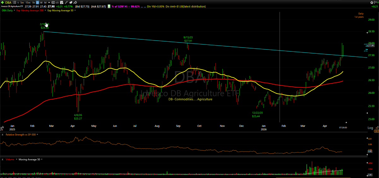This screenshot has width=379, height=178.
Task: Click the Ask $27.87 quote
Action: coord(98,7)
